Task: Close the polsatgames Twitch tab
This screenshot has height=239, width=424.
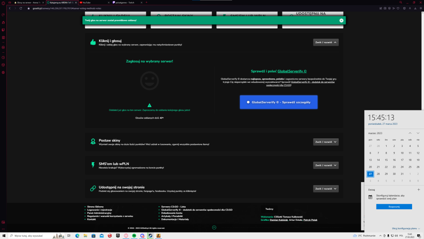Action: (141, 3)
